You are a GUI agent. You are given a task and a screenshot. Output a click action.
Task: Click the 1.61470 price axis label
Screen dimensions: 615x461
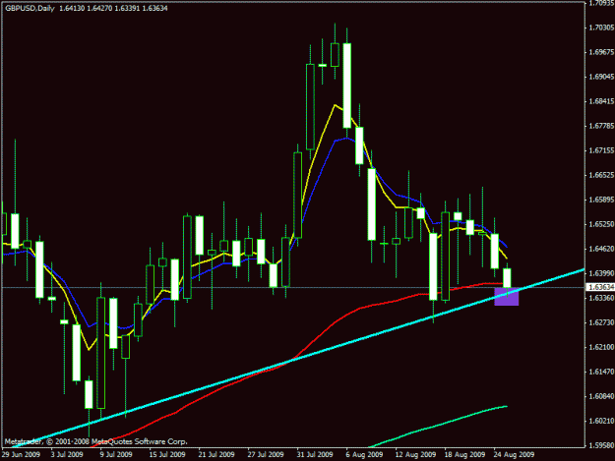[x=601, y=372]
